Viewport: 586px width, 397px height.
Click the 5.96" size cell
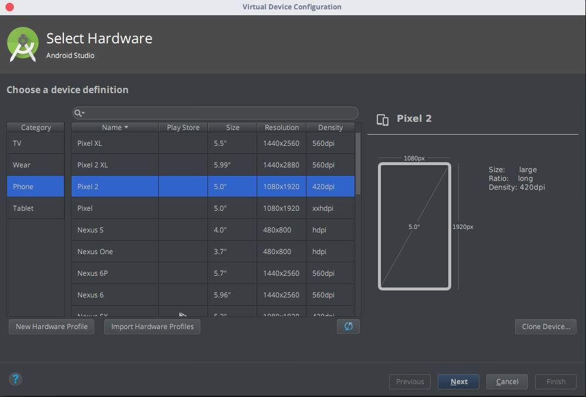tap(233, 295)
